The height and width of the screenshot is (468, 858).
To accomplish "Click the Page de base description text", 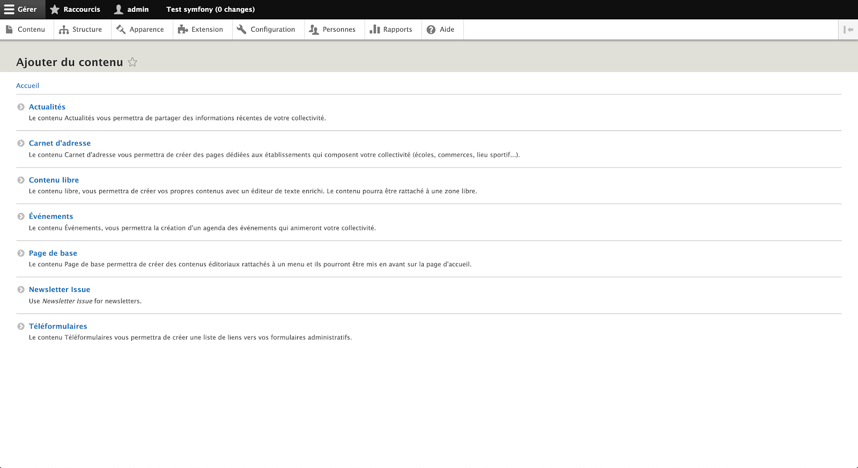I will click(250, 265).
